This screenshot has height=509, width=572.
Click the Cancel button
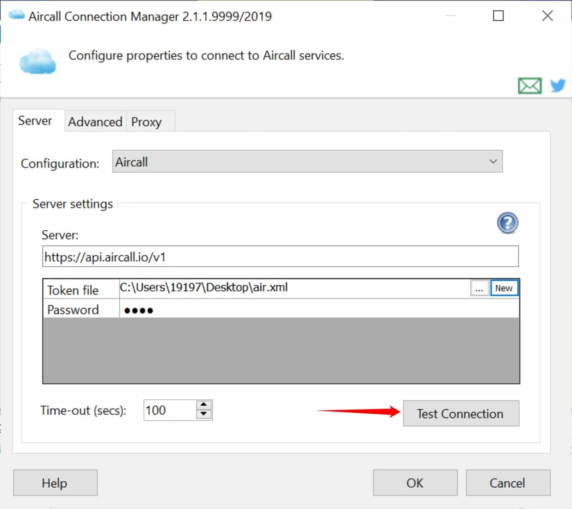pyautogui.click(x=508, y=483)
